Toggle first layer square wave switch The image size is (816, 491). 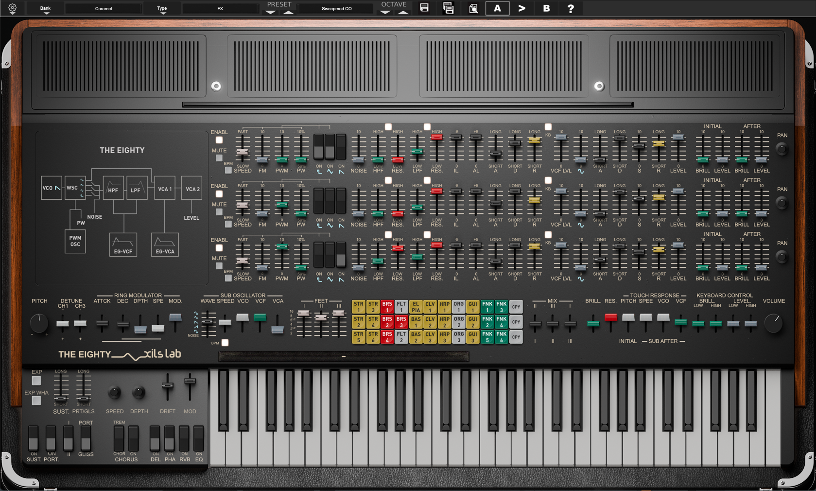point(319,147)
